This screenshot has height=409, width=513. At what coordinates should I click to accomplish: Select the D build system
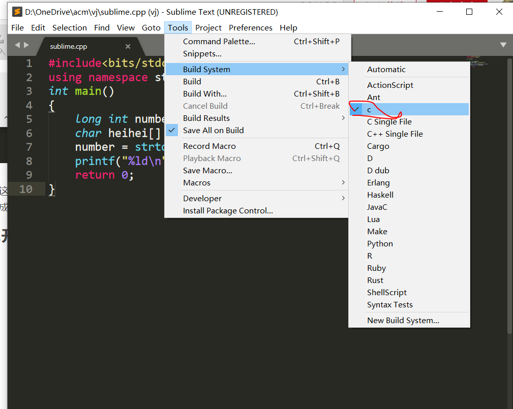point(409,158)
